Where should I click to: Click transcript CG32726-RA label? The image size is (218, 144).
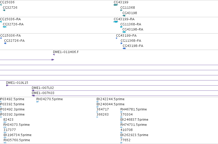13,24
